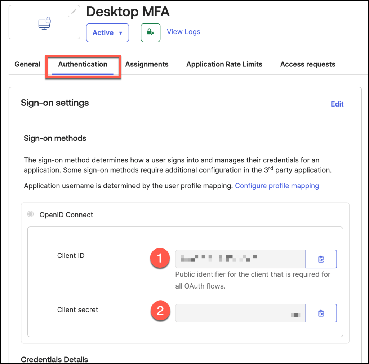Click inside the Client secret field
This screenshot has width=369, height=364.
(x=240, y=313)
